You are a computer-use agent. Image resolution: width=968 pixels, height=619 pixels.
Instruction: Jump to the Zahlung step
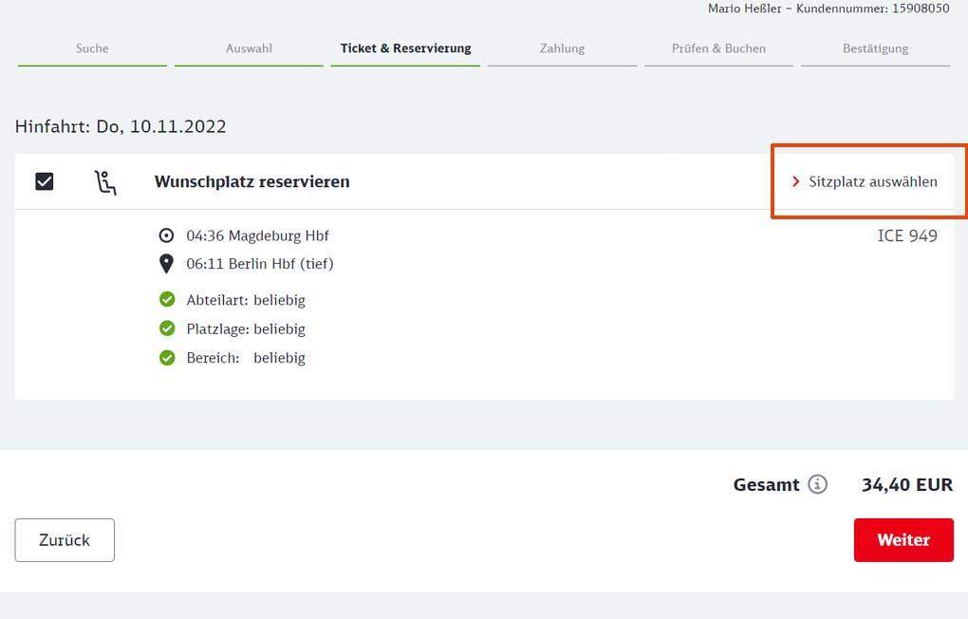pos(562,48)
